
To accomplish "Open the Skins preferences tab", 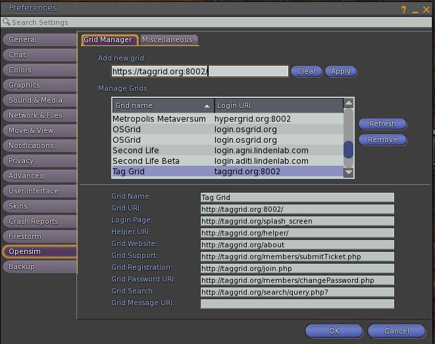I will (x=39, y=206).
